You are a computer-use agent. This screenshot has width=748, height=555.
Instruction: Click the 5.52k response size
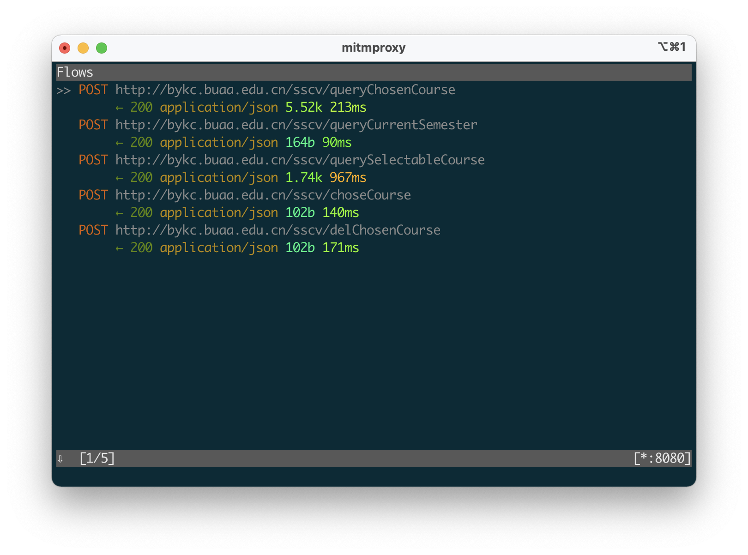tap(304, 108)
